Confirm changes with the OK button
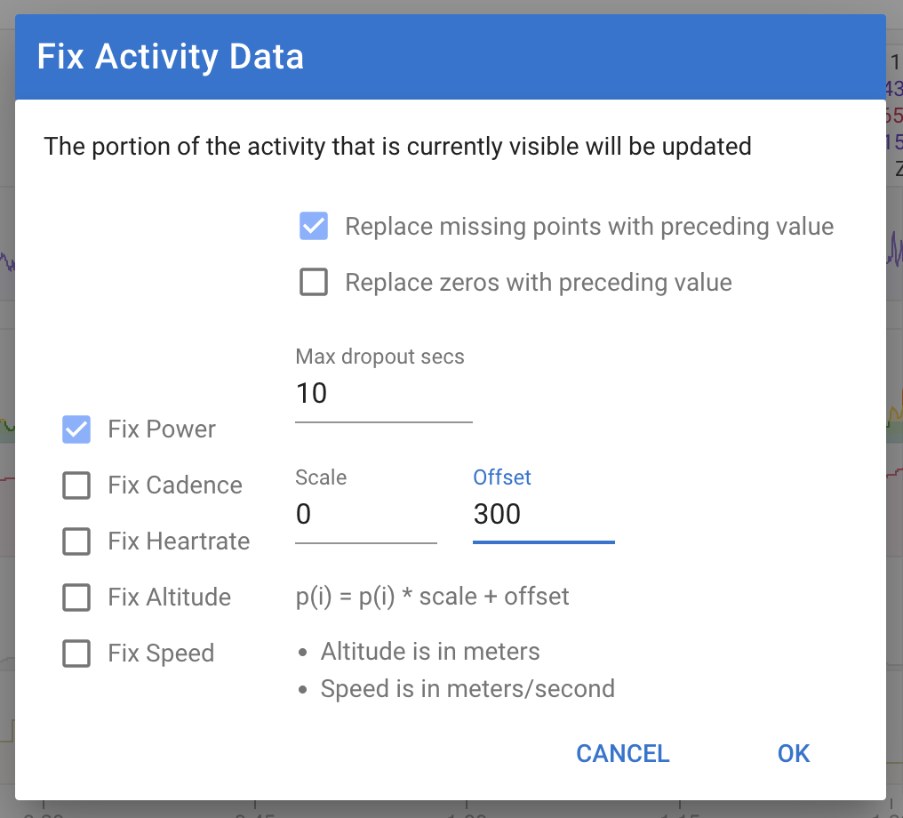Screen dimensions: 903x818 coord(793,753)
